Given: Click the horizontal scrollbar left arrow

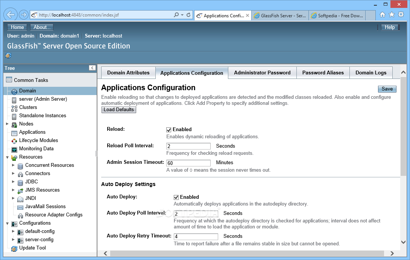Looking at the screenshot, I should point(106,253).
